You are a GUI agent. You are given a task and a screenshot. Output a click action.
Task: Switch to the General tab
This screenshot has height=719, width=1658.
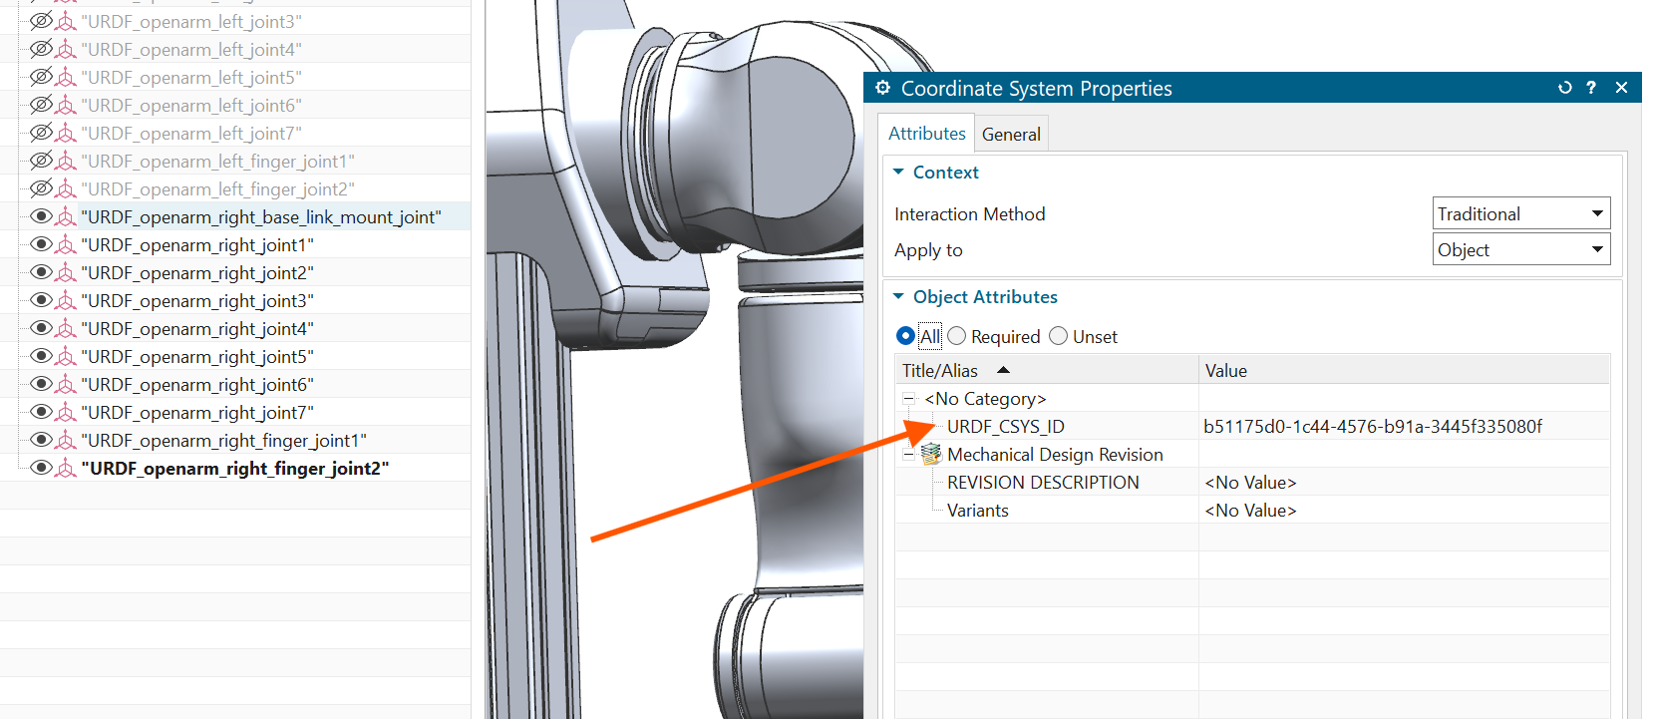(x=1011, y=134)
